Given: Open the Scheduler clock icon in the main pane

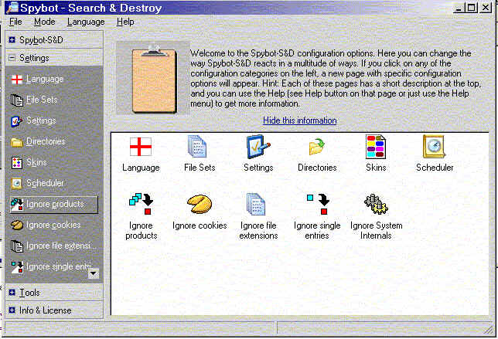Looking at the screenshot, I should tap(434, 146).
